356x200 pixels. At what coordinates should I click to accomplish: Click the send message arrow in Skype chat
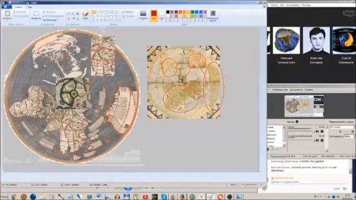345,189
